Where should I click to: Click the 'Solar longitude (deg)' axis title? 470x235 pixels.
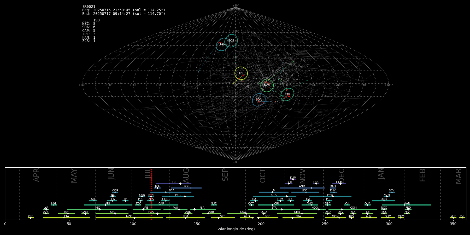coord(236,229)
